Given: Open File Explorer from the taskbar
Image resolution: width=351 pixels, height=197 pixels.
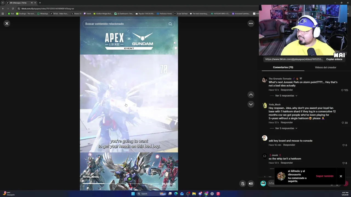Looking at the screenshot, I should 194,194.
